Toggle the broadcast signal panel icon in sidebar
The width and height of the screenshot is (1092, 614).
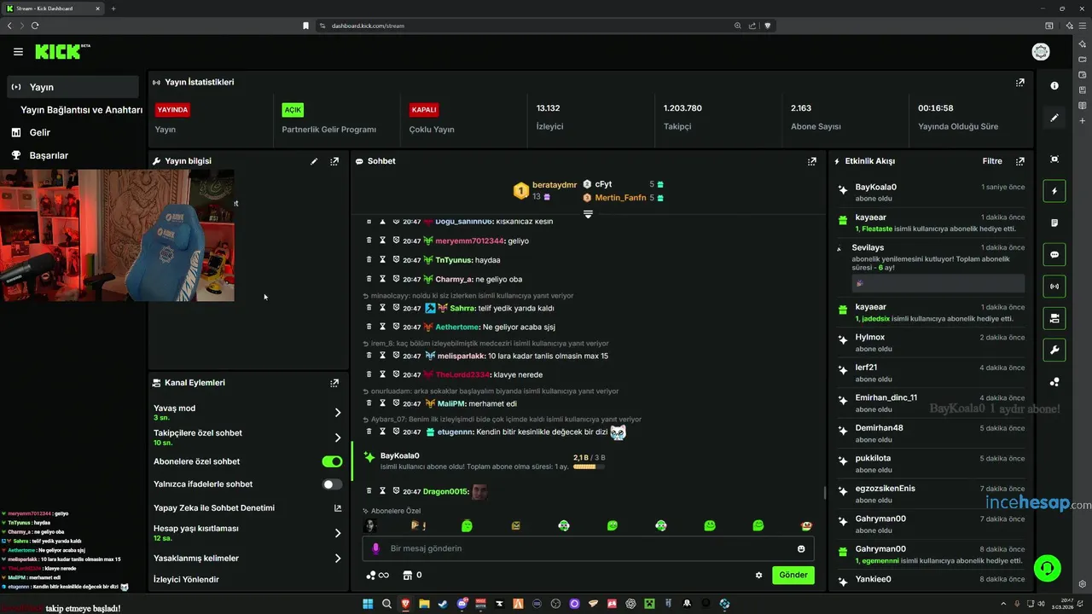(x=1054, y=287)
